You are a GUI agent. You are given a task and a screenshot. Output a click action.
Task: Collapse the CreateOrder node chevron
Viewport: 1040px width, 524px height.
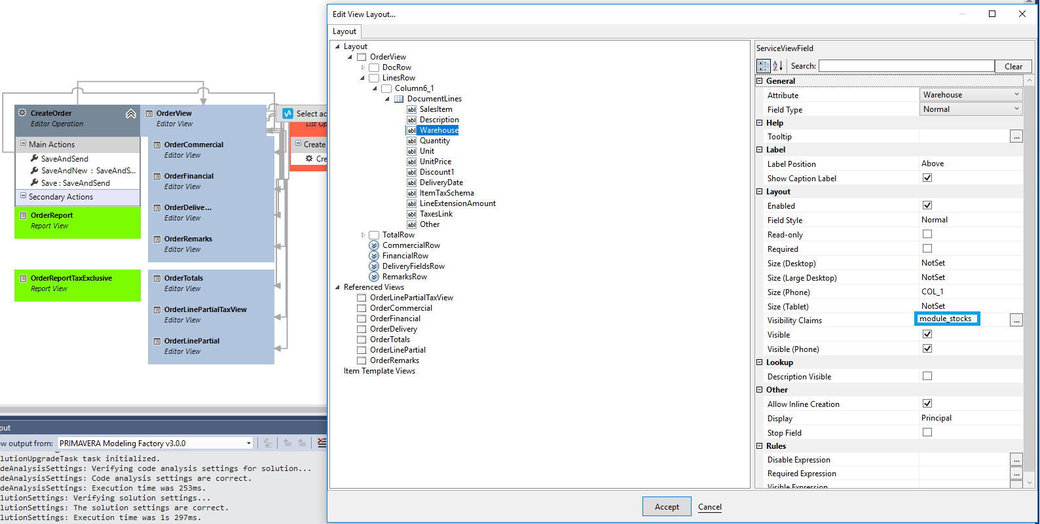tap(131, 114)
